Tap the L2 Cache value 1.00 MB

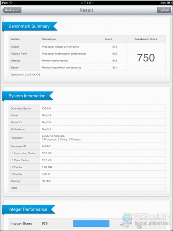pyautogui.click(x=47, y=167)
